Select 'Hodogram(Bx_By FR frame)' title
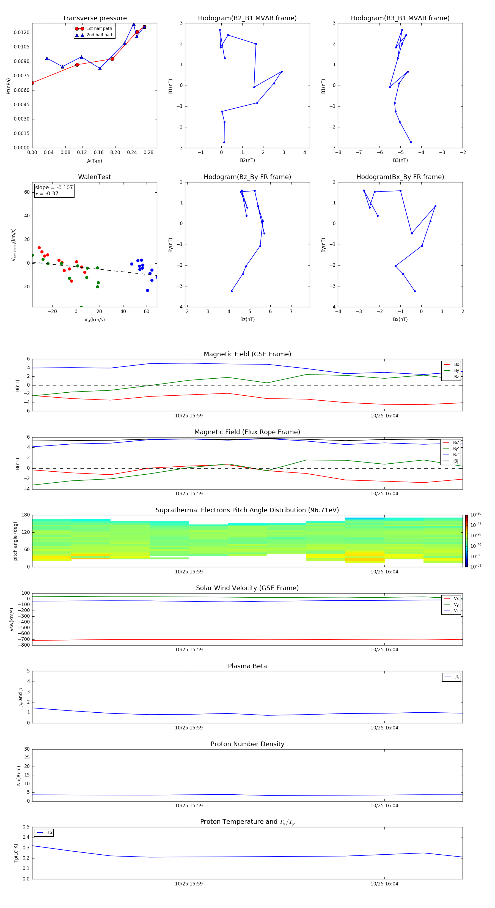 [400, 177]
